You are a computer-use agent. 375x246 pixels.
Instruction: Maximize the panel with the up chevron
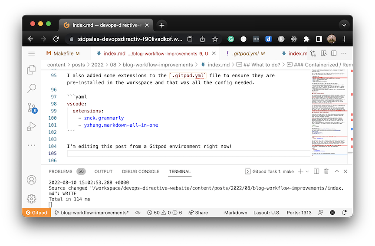[x=337, y=171]
